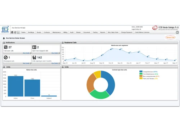
Task: Click the expiring units icon beside 142
Action: tap(34, 58)
